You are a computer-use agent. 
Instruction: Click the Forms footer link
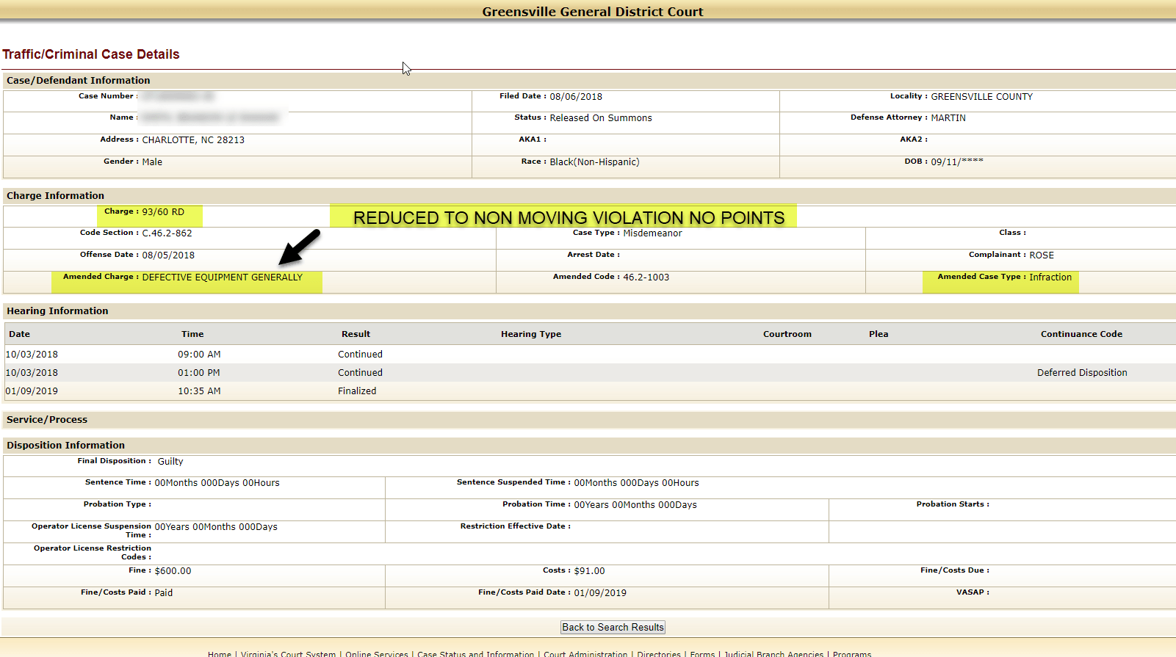(702, 653)
